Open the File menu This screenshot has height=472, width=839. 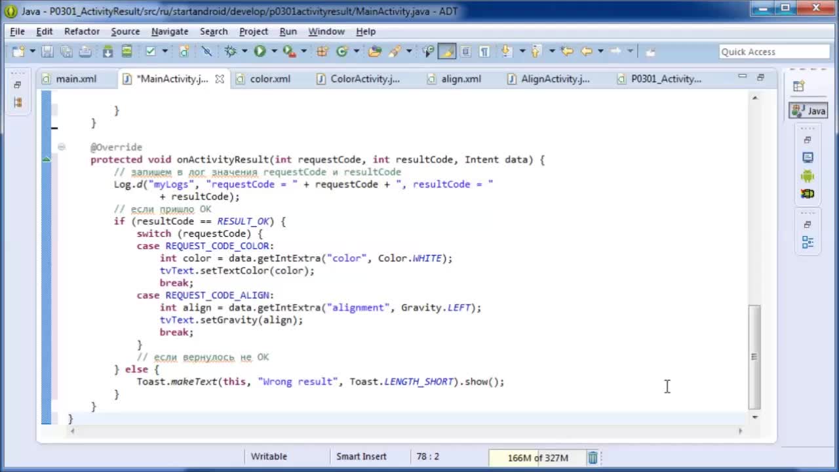coord(17,31)
